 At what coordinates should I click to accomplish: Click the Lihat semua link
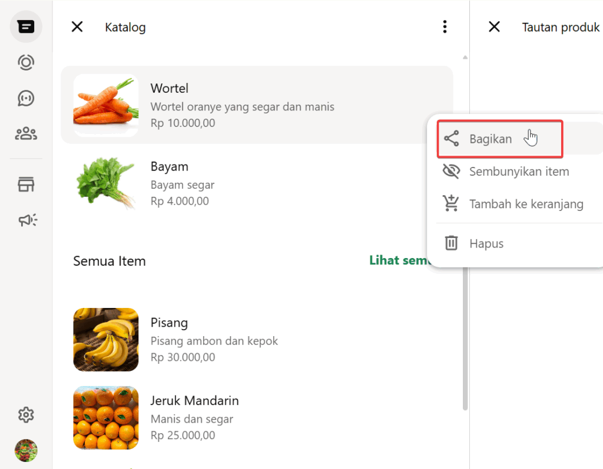point(399,260)
